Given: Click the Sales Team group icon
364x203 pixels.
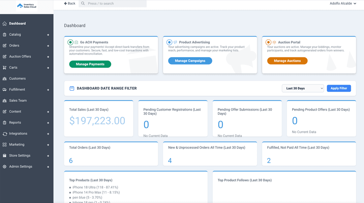Looking at the screenshot, I should point(4,101).
